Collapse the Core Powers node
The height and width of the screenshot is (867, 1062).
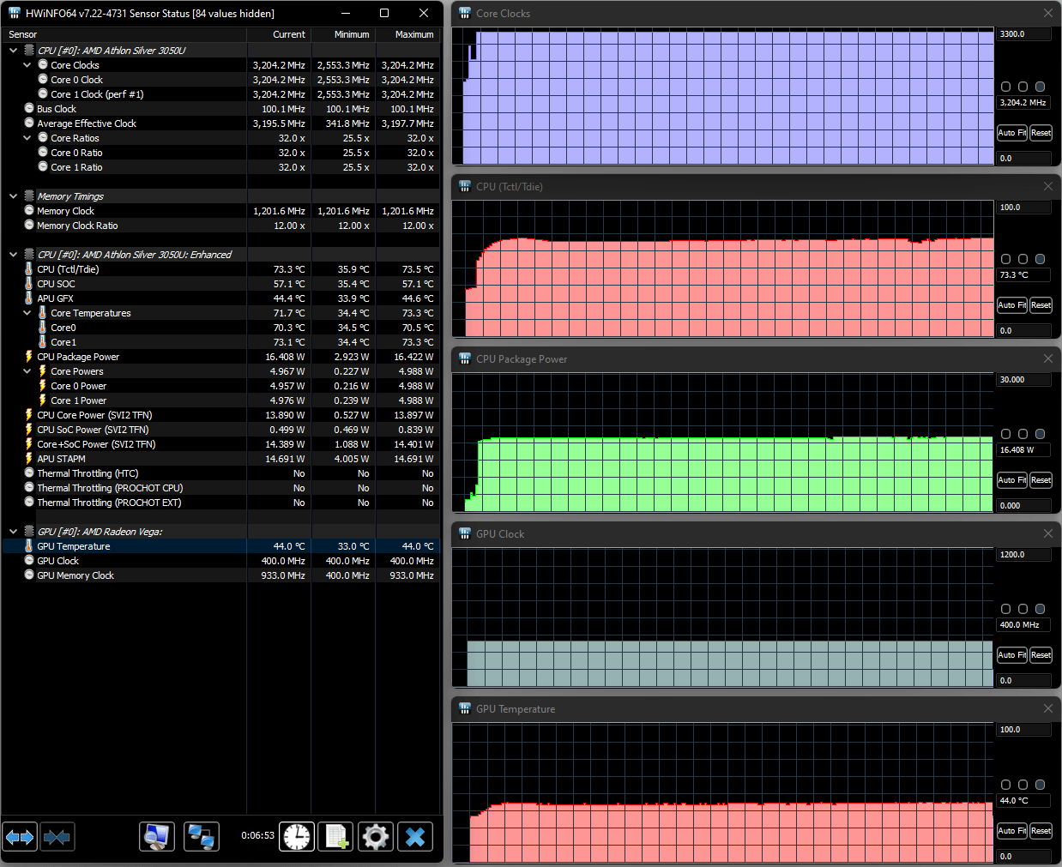click(27, 371)
